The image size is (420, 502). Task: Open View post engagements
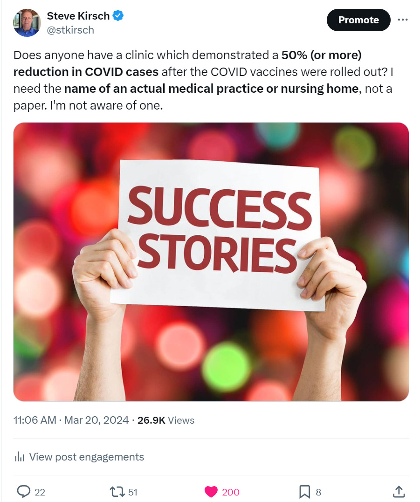pyautogui.click(x=86, y=457)
